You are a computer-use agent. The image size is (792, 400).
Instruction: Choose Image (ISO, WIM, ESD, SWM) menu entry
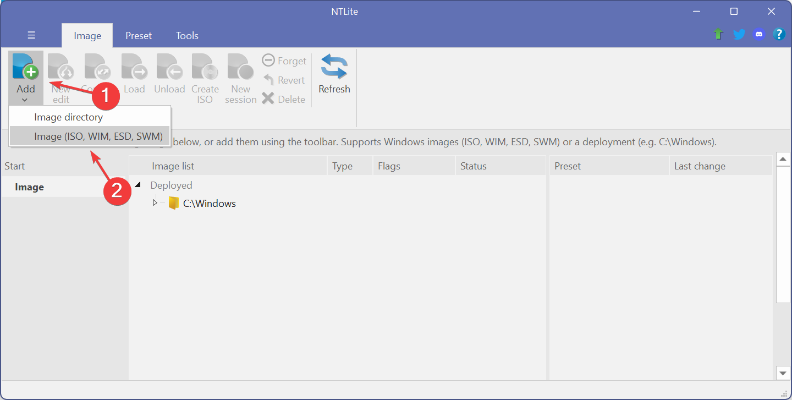coord(90,136)
